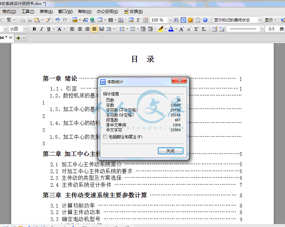Toggle italic formatting
The image size is (285, 227).
[x=42, y=29]
